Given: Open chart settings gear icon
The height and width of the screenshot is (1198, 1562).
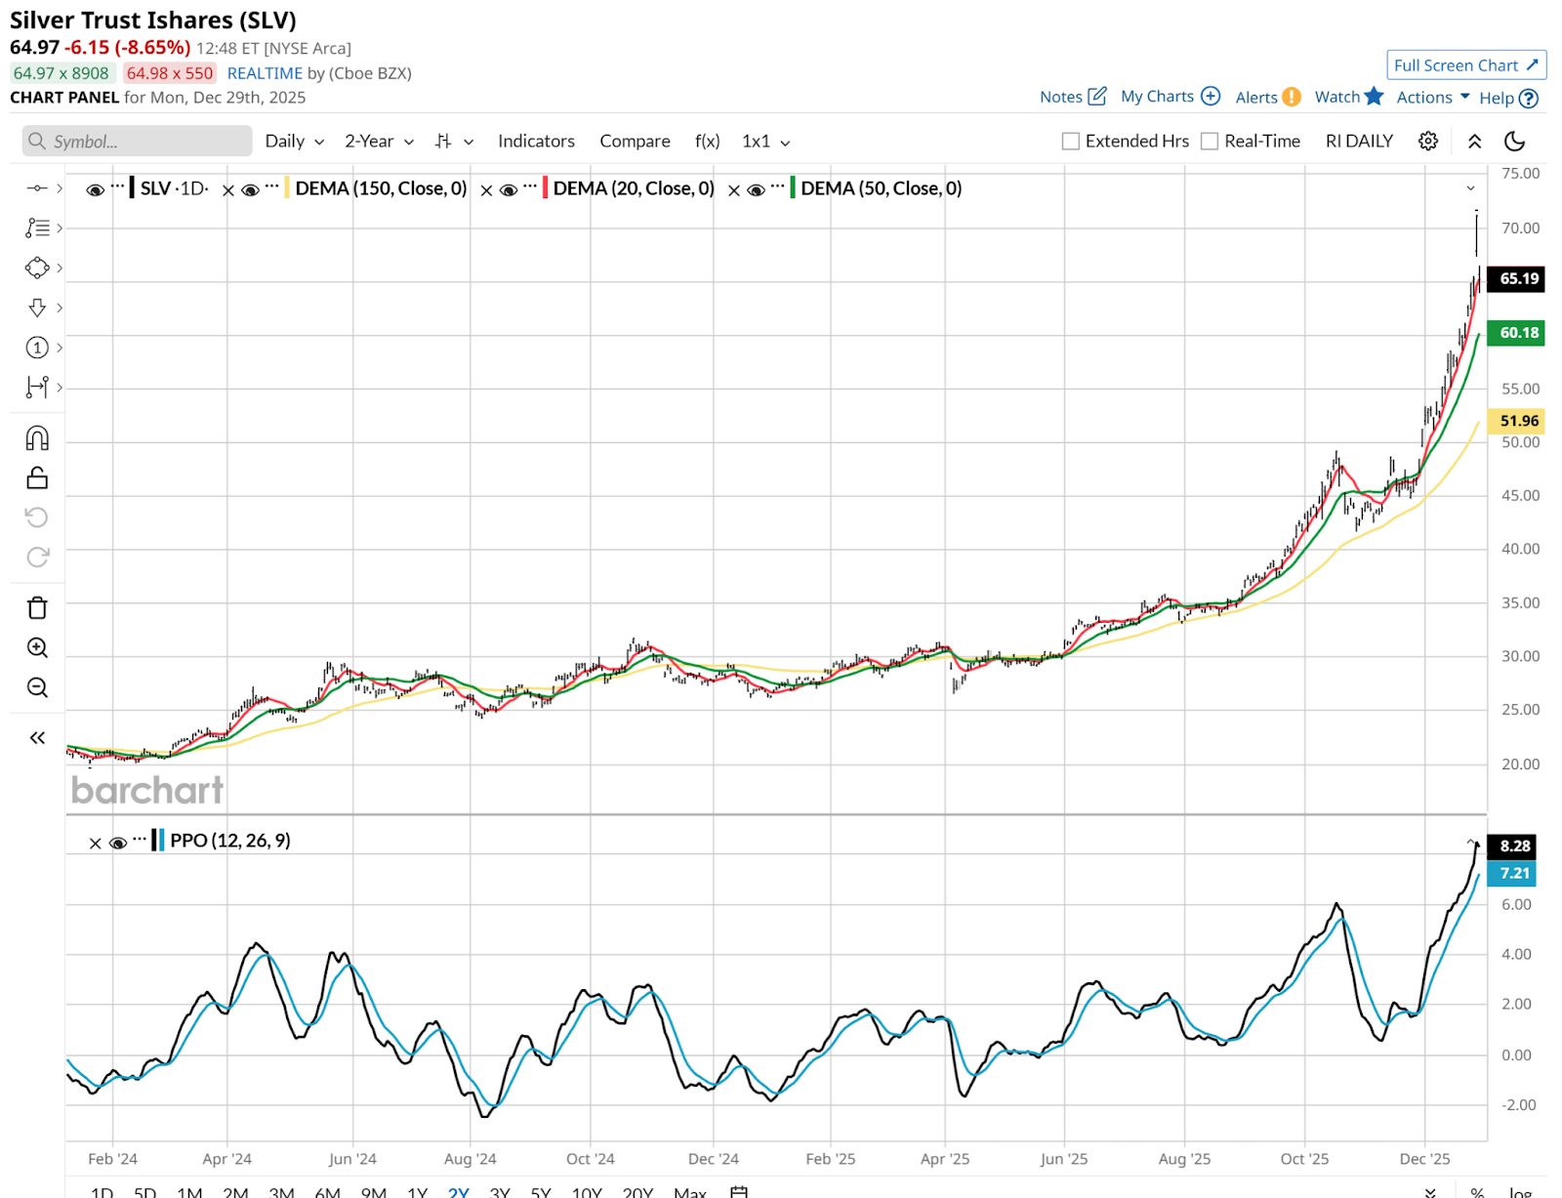Looking at the screenshot, I should 1427,142.
